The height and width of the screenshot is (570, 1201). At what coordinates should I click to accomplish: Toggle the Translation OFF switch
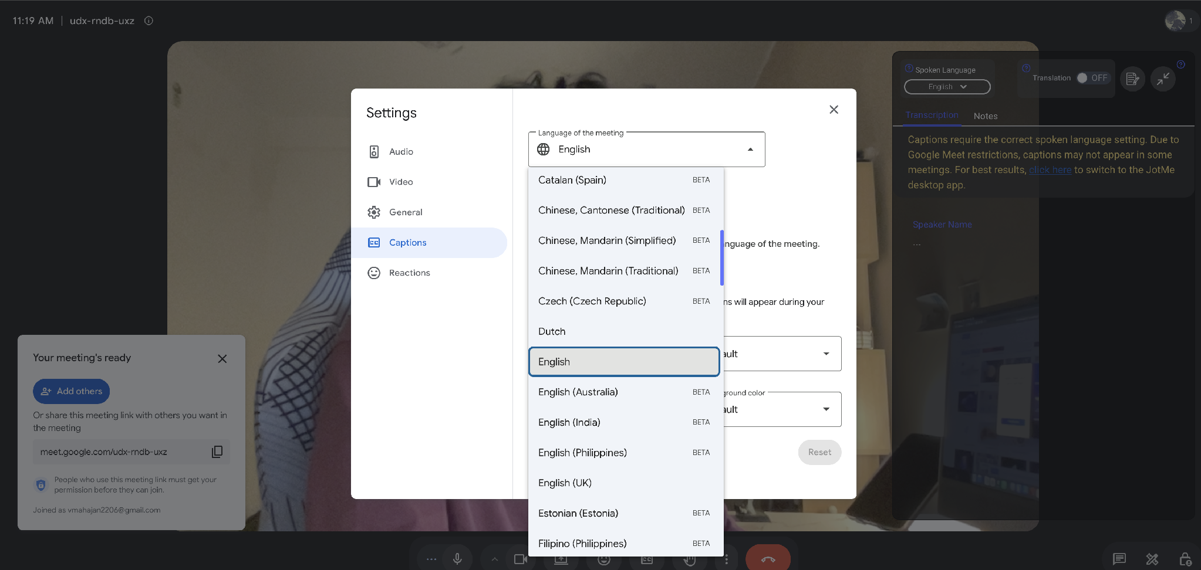click(1093, 78)
